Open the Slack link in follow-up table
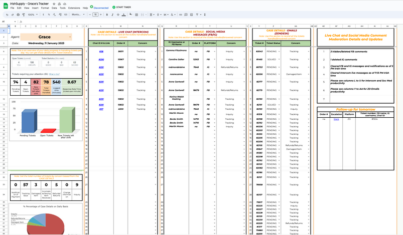 (336, 119)
